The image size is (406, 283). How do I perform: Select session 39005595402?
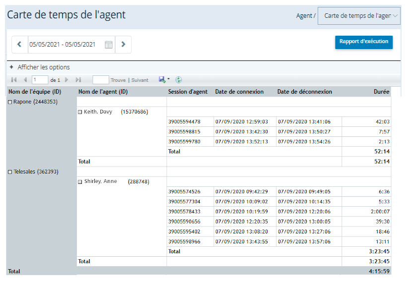click(184, 231)
